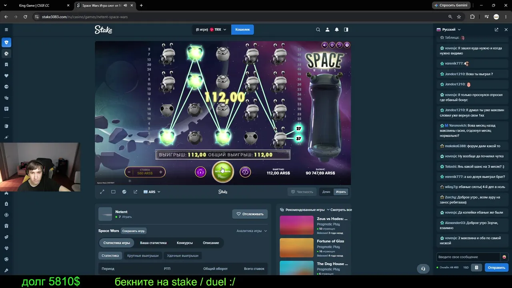Open the ARS display currency dropdown
Viewport: 512px width, 288px height.
pos(152,192)
